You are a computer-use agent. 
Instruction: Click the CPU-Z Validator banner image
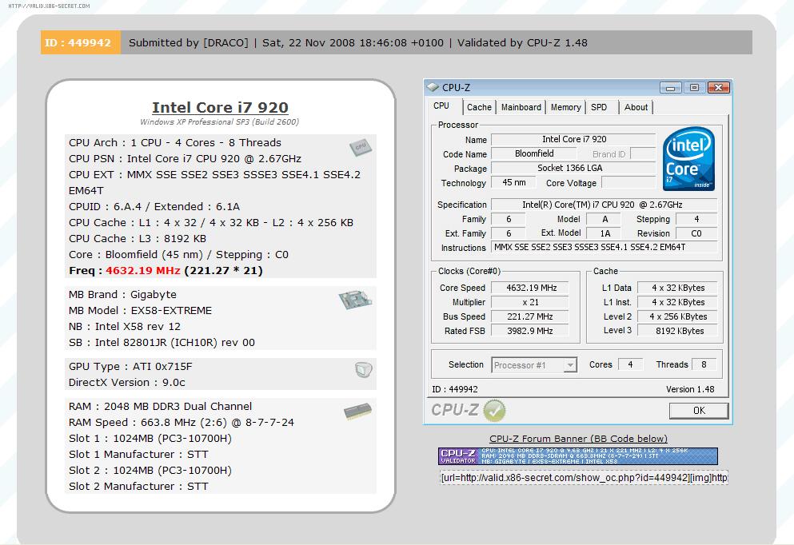(x=578, y=456)
